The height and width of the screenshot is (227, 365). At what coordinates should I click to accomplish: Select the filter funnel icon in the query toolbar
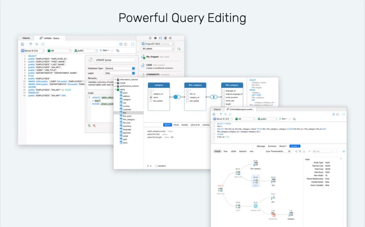click(x=31, y=44)
